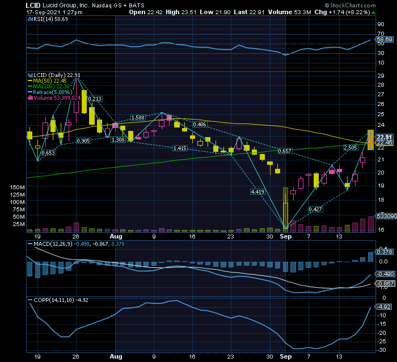Click the retrace label 1.588
This screenshot has width=397, height=362.
[x=138, y=118]
